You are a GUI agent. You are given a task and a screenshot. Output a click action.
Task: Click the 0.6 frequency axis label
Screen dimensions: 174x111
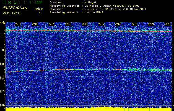coord(2,105)
